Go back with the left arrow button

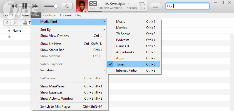coord(7,22)
